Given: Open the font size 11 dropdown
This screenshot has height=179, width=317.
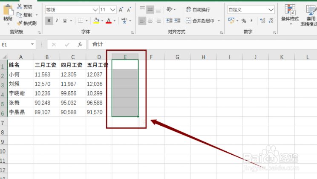Looking at the screenshot, I should pyautogui.click(x=113, y=10).
